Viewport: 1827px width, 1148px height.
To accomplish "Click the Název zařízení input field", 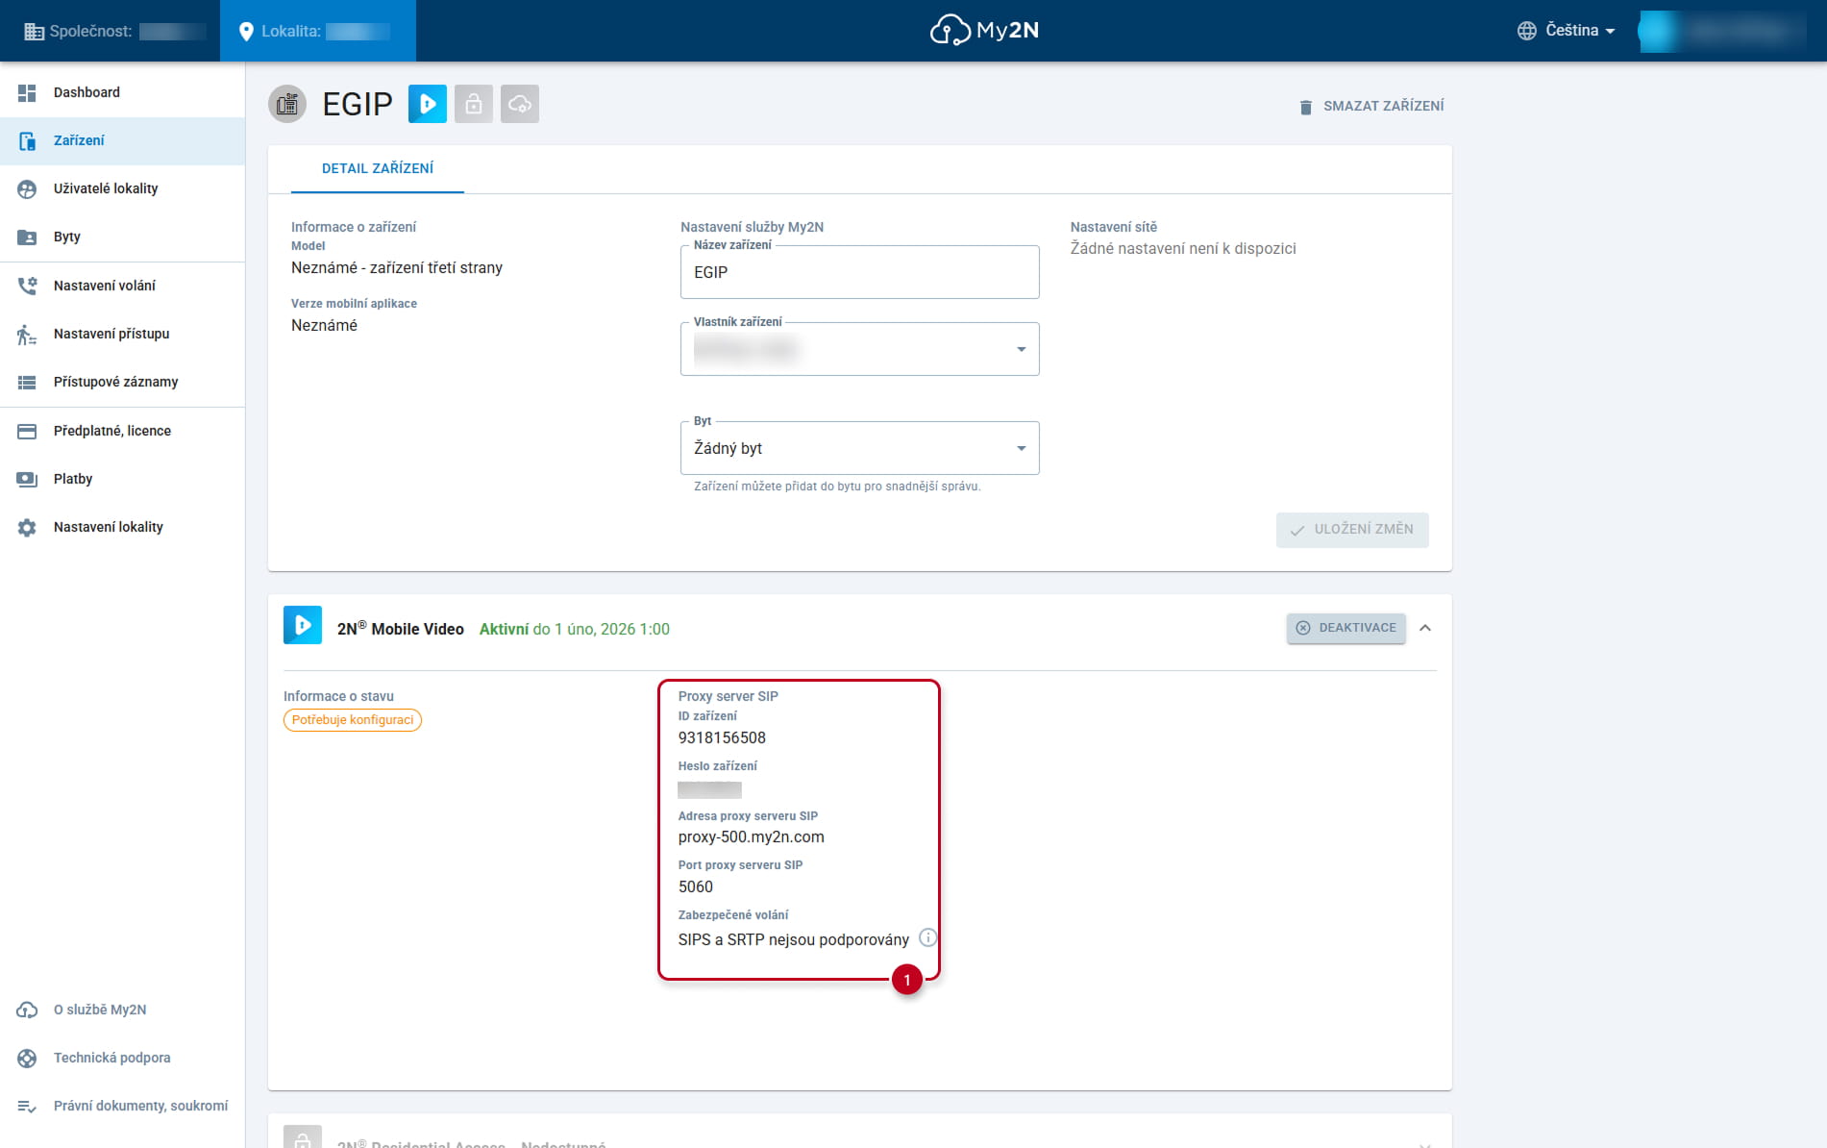I will tap(859, 272).
